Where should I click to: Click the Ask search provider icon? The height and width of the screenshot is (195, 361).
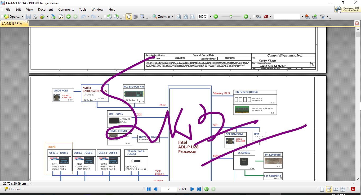(266, 17)
